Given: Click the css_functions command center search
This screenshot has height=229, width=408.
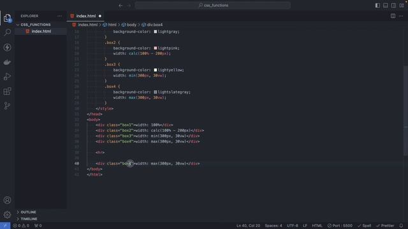Looking at the screenshot, I should [x=212, y=6].
